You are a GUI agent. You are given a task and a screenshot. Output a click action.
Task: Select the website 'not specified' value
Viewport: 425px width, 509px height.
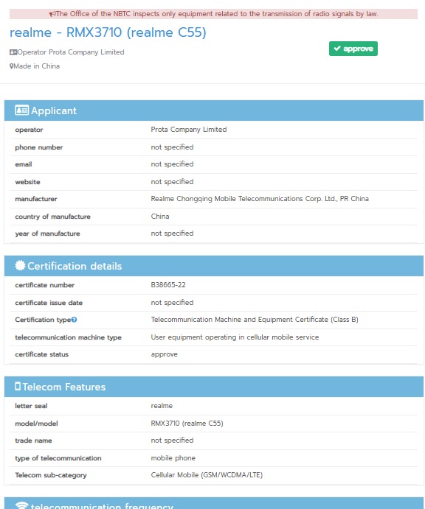tap(172, 182)
